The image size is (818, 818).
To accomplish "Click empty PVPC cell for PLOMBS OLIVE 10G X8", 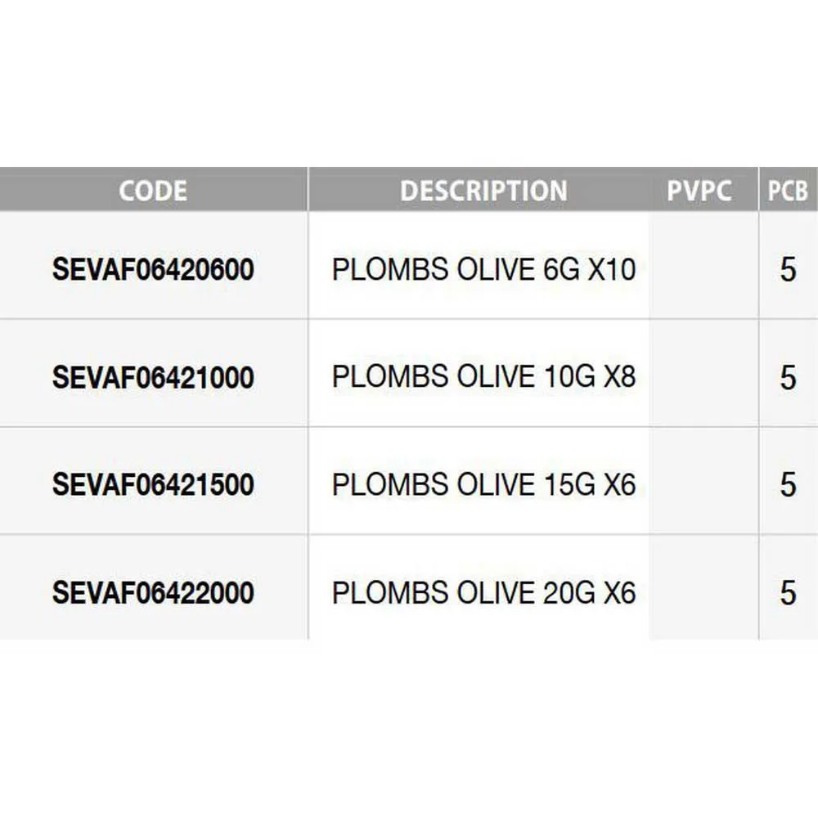I will (703, 374).
